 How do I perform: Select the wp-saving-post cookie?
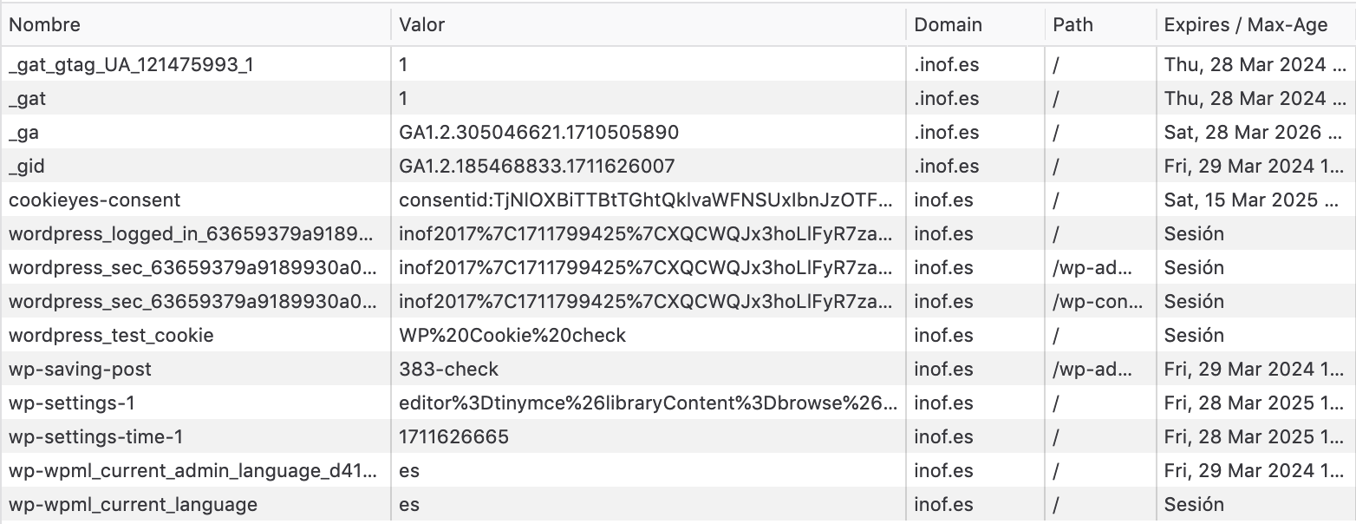pyautogui.click(x=80, y=370)
